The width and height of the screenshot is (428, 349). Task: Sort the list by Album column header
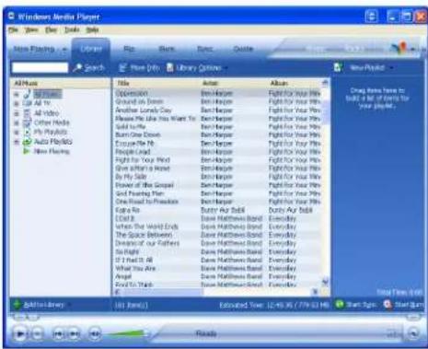pos(294,83)
